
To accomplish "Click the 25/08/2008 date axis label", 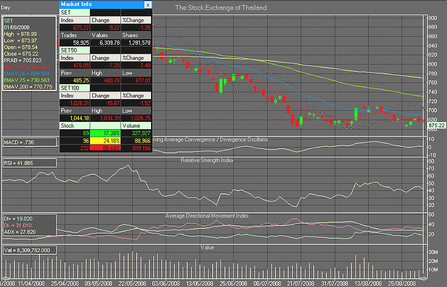I will click(402, 284).
